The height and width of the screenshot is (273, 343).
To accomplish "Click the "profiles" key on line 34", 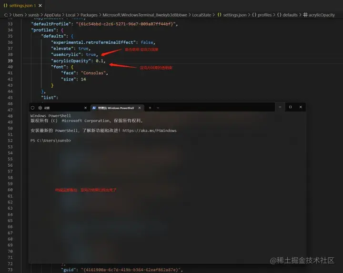I will pos(43,30).
